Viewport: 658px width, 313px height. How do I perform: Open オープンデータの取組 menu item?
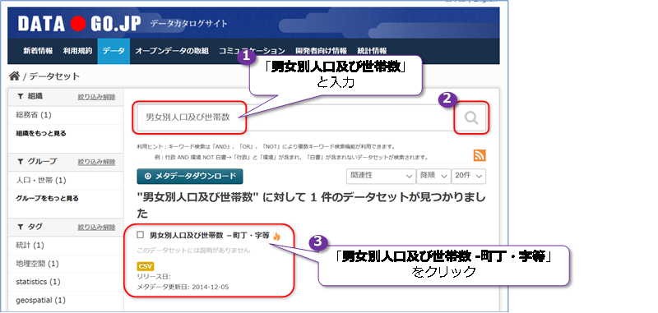coord(172,51)
